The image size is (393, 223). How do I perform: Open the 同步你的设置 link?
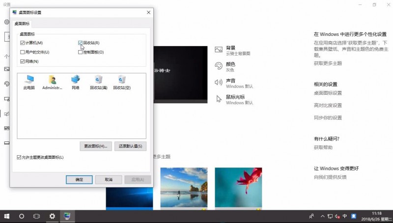(328, 117)
